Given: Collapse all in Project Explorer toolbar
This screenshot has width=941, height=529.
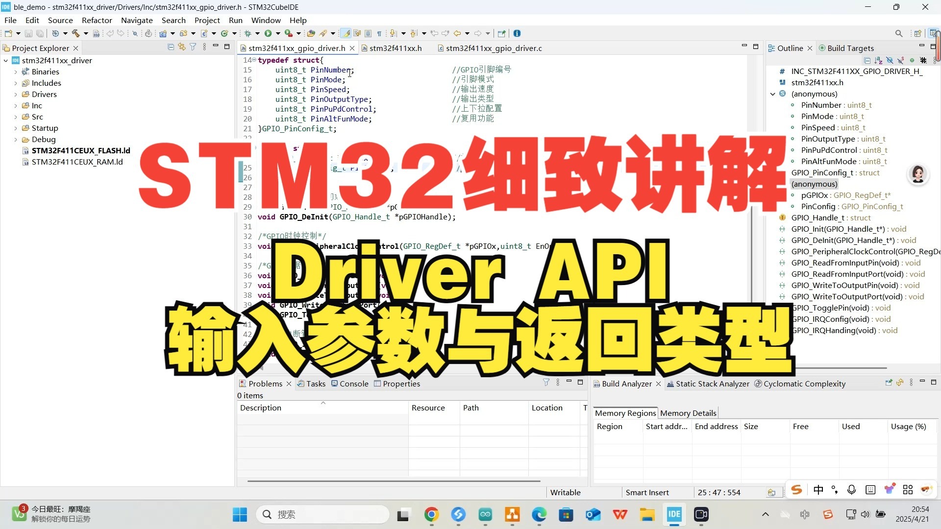Looking at the screenshot, I should (171, 47).
